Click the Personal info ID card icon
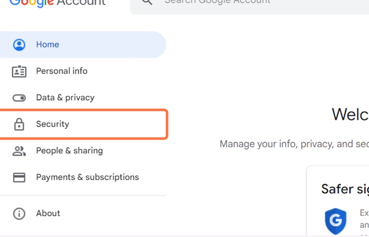 [x=19, y=71]
